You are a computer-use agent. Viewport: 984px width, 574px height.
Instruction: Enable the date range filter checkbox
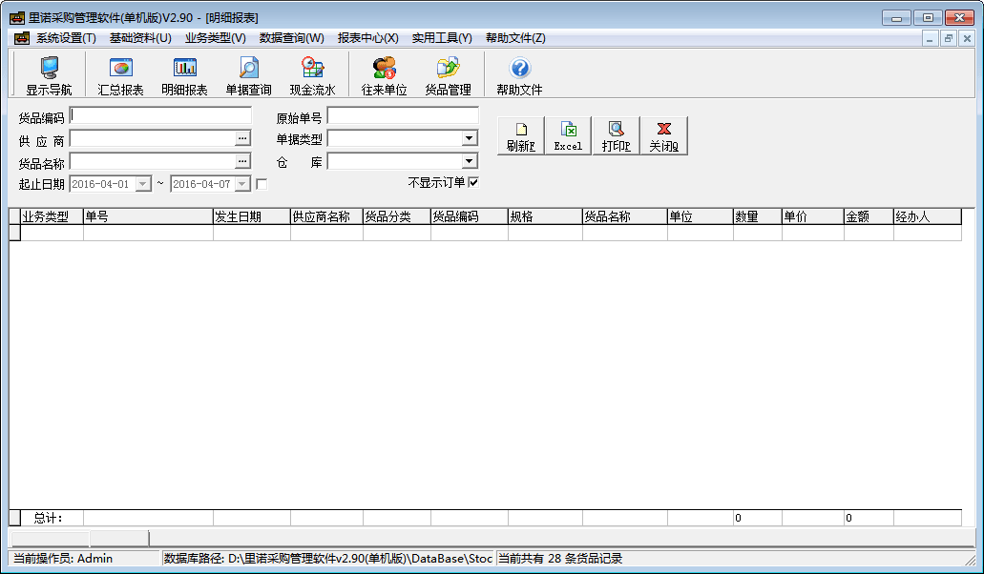(262, 184)
